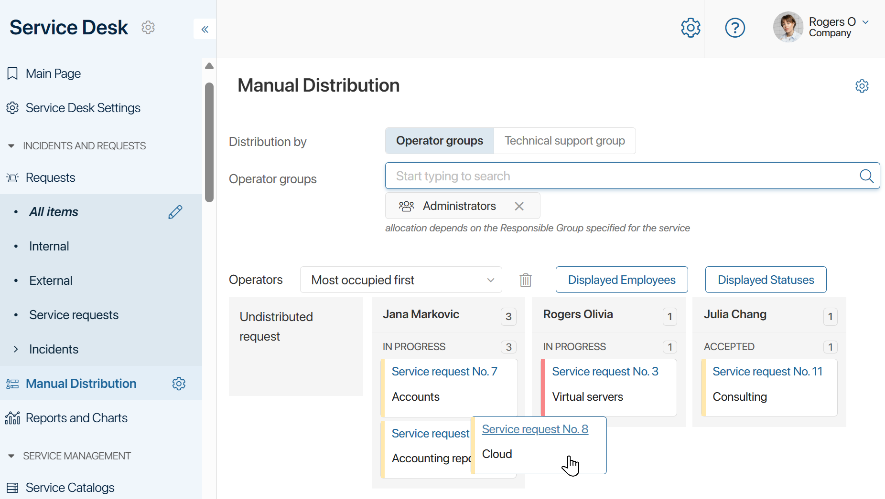Click the Manual Distribution sidebar icon

(12, 384)
